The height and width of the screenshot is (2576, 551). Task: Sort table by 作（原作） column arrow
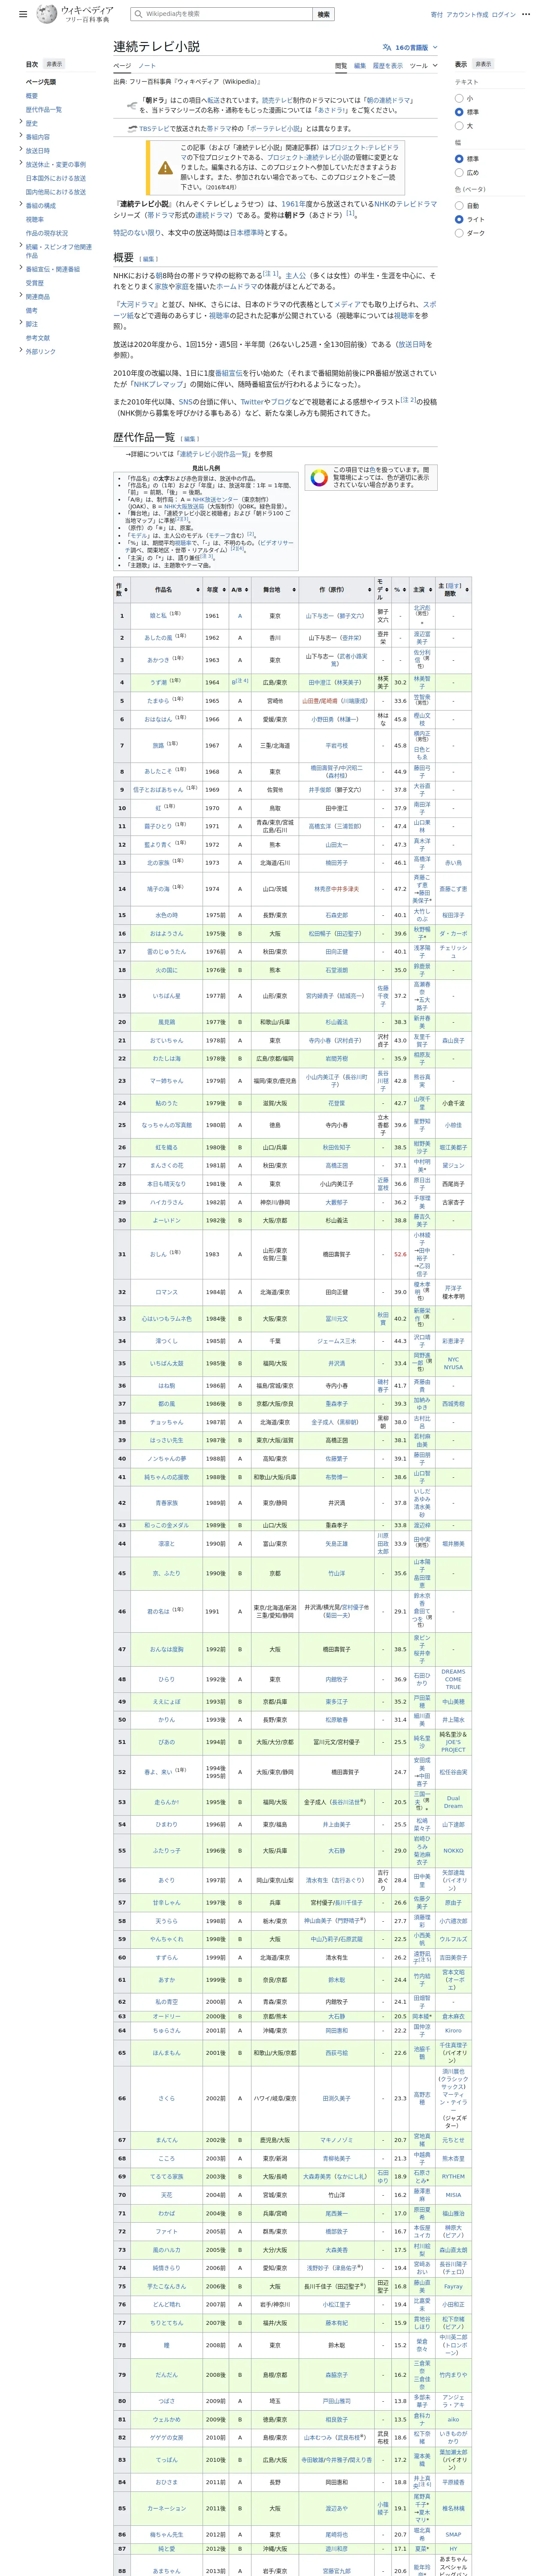pyautogui.click(x=370, y=590)
